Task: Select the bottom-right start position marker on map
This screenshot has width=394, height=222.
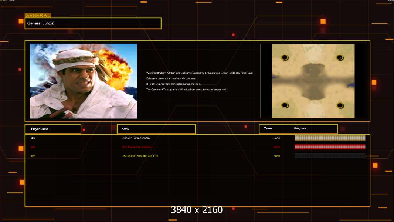Action: [340, 105]
